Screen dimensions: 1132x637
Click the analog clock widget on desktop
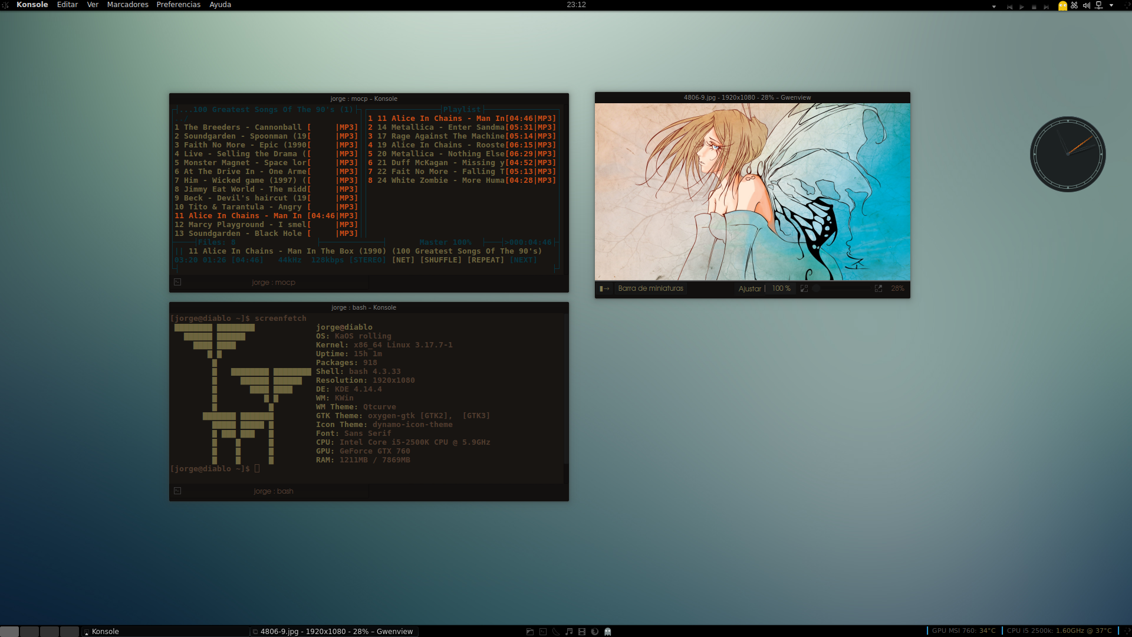coord(1068,154)
